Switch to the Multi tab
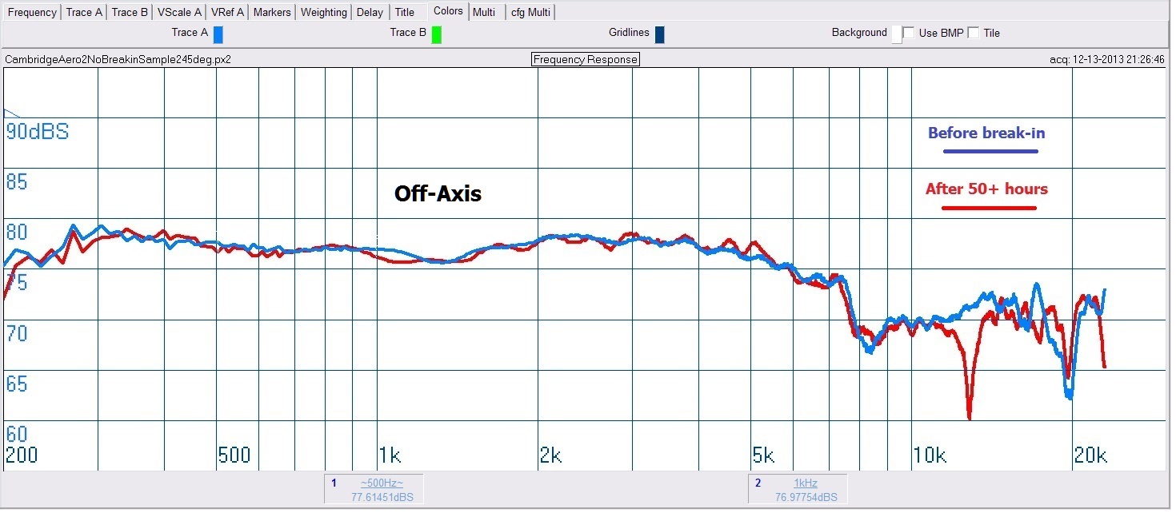Image resolution: width=1176 pixels, height=513 pixels. pos(483,12)
